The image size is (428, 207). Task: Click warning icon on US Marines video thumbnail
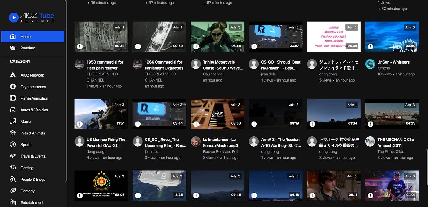79,124
